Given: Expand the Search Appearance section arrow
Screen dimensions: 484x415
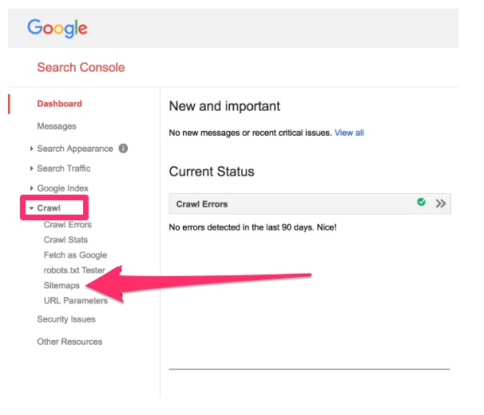Looking at the screenshot, I should 31,148.
